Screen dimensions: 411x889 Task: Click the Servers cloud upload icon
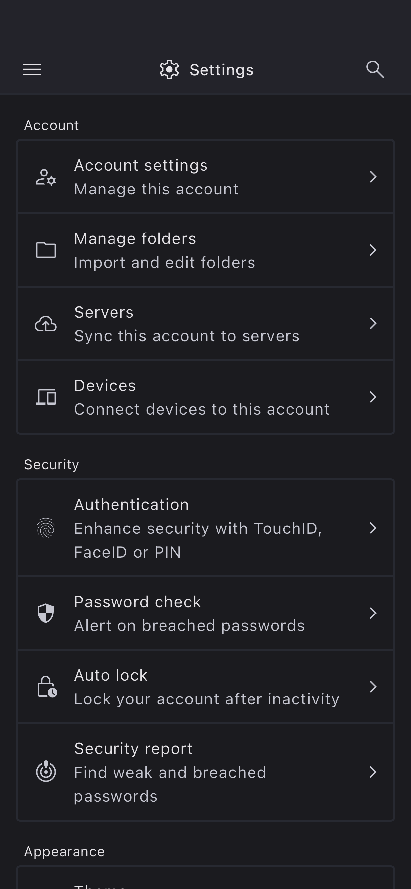tap(46, 324)
